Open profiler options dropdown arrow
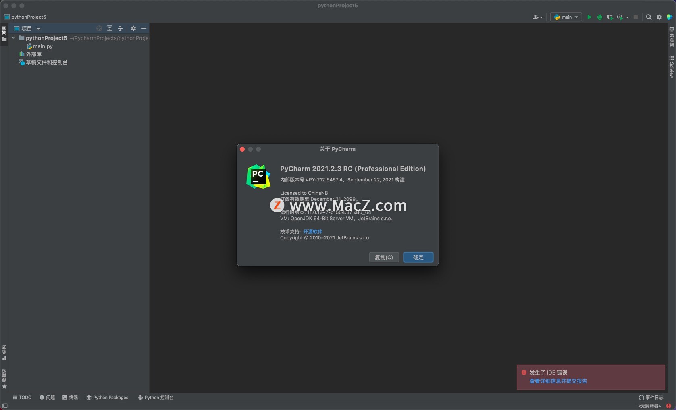The image size is (676, 410). coord(628,17)
